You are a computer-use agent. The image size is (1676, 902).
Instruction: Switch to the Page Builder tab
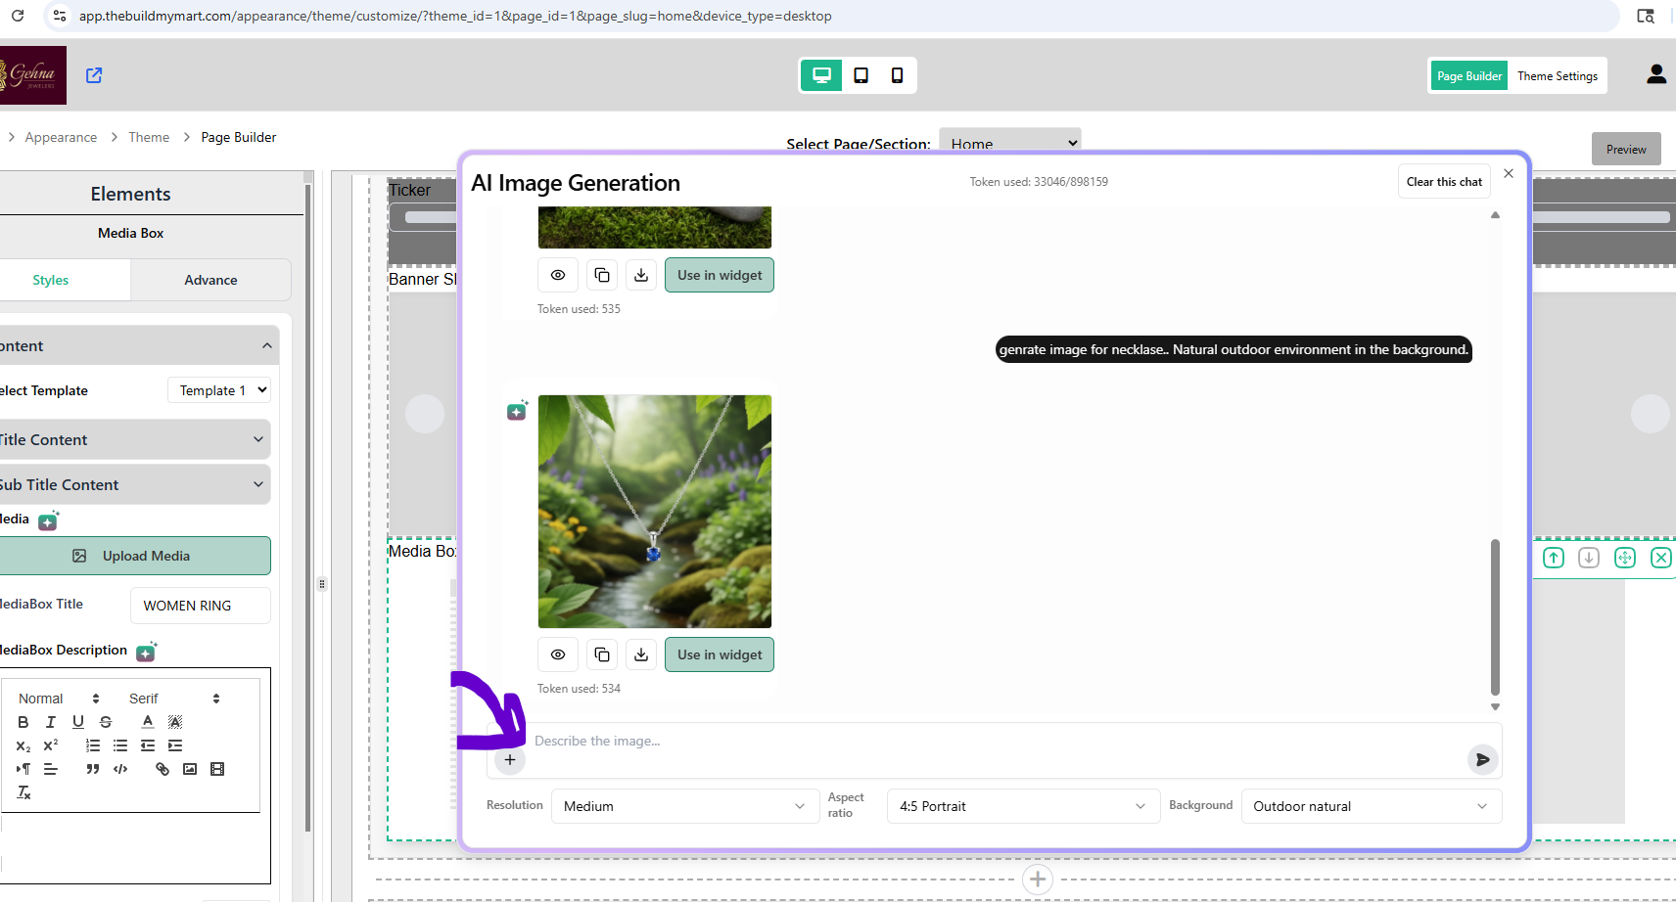click(x=1469, y=75)
